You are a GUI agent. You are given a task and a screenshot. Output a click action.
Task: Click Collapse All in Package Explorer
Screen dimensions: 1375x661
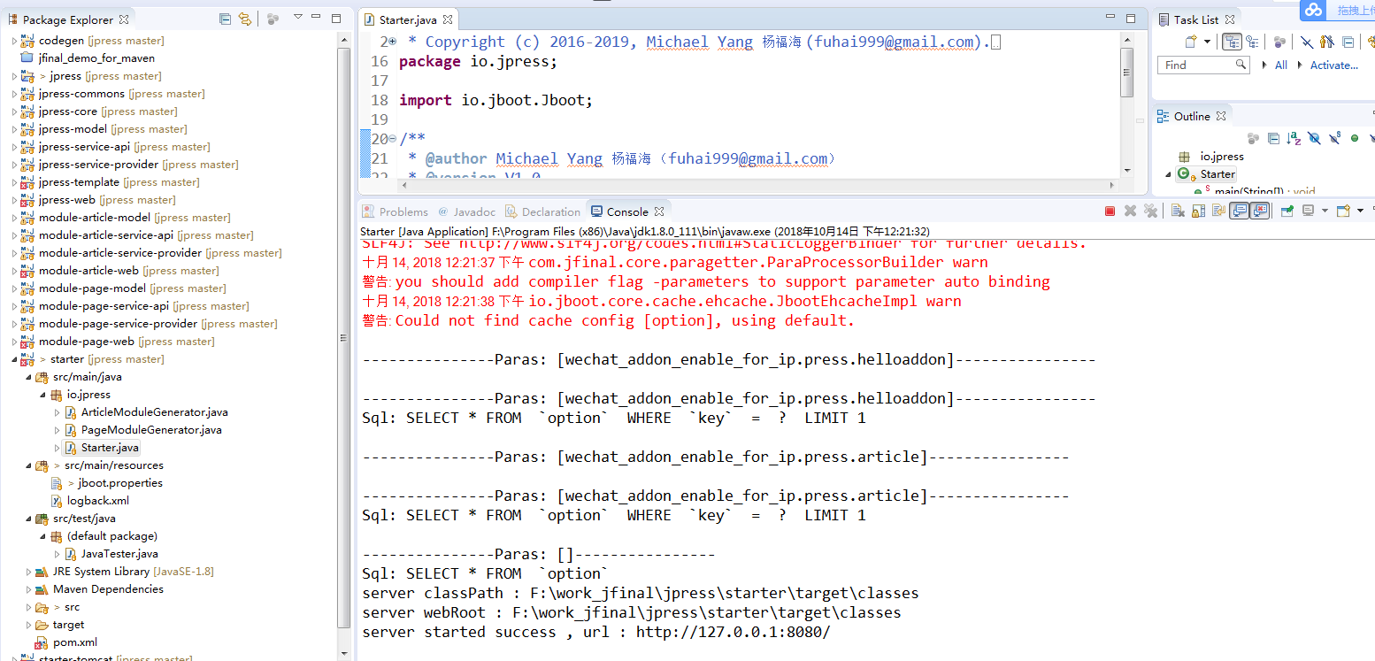tap(225, 19)
